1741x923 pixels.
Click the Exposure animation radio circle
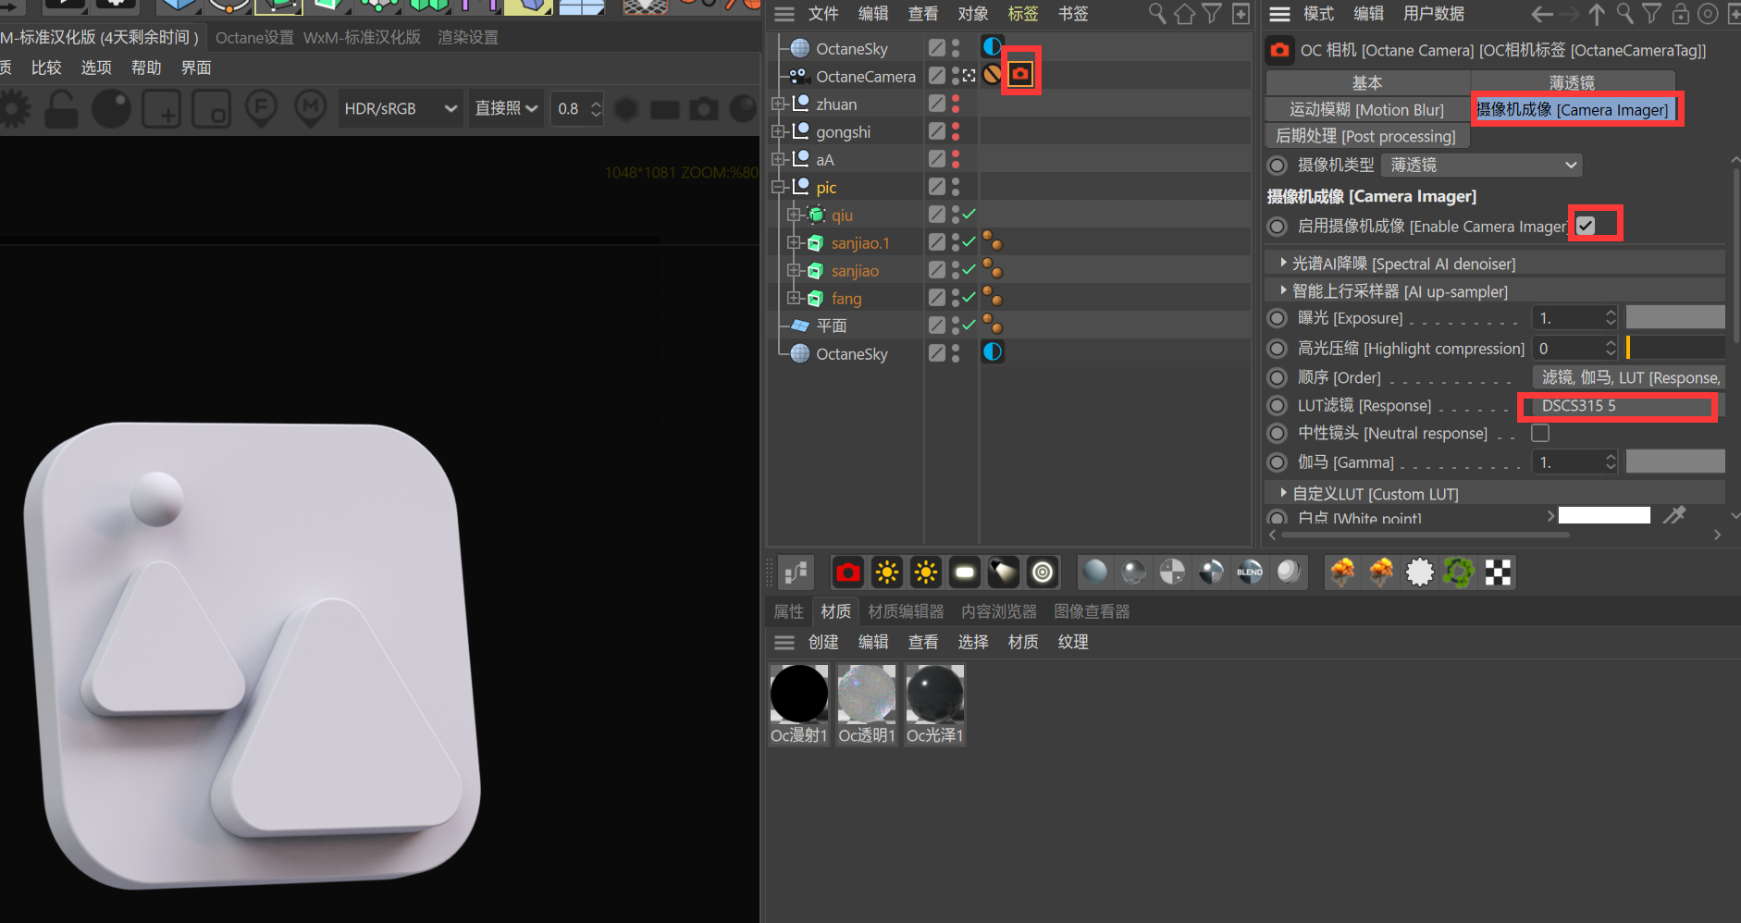tap(1278, 318)
